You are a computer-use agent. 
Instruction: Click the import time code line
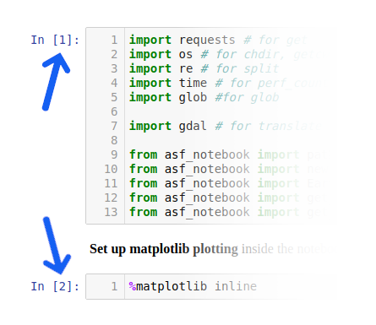click(x=226, y=83)
